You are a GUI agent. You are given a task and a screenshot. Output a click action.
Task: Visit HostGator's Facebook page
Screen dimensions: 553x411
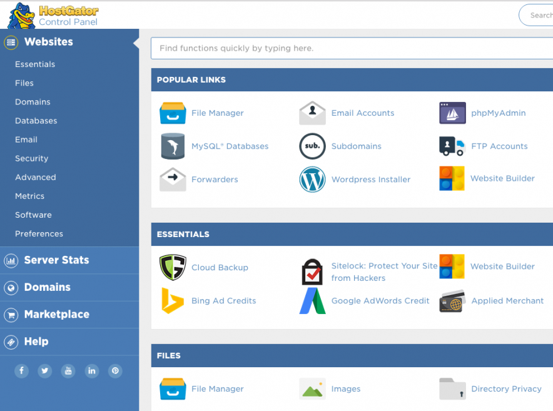click(21, 371)
